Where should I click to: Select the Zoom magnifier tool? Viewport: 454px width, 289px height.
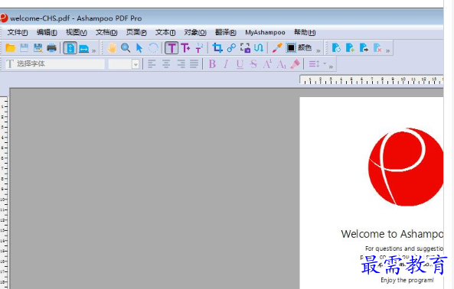point(126,47)
